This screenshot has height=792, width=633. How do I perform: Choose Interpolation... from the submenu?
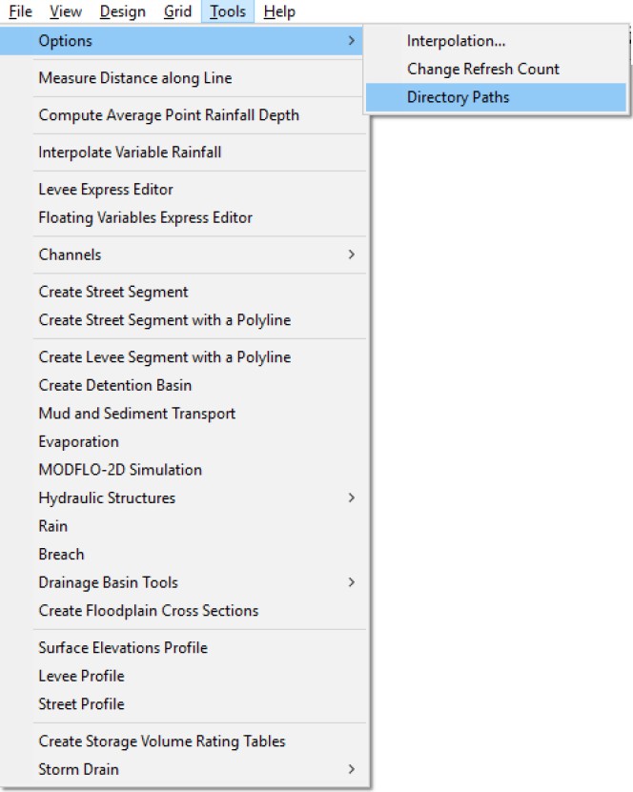pyautogui.click(x=456, y=41)
